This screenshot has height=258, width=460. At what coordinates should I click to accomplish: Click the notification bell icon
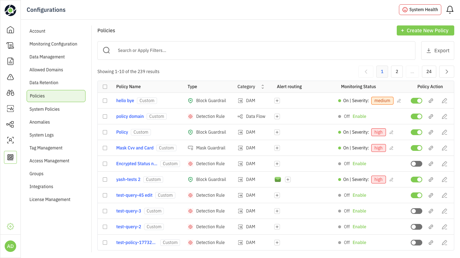[450, 10]
